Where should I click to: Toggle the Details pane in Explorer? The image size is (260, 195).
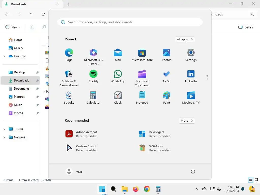[246, 27]
